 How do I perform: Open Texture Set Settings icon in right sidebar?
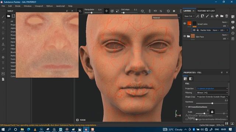[233, 16]
